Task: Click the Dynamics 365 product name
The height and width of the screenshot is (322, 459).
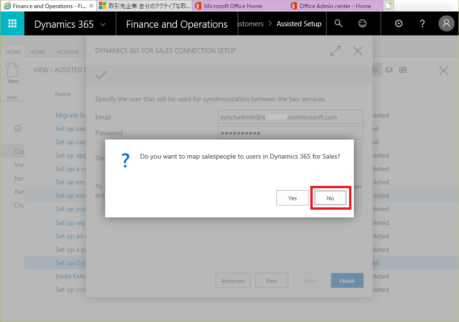Action: [64, 24]
